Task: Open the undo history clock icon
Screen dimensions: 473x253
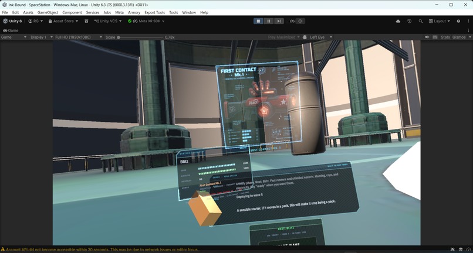Action: tap(410, 21)
